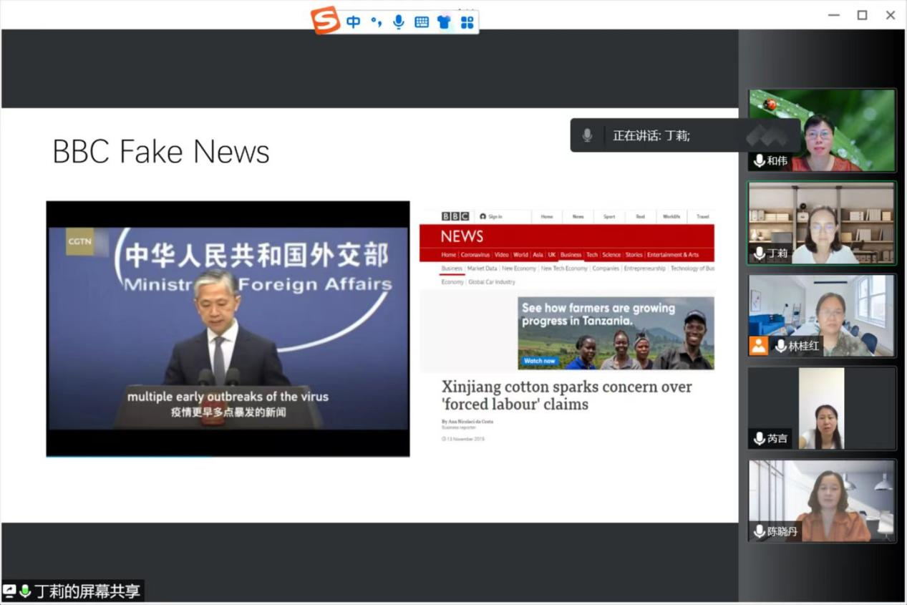
Task: Toggle punctuation mode in the Sogou input bar
Action: (376, 22)
